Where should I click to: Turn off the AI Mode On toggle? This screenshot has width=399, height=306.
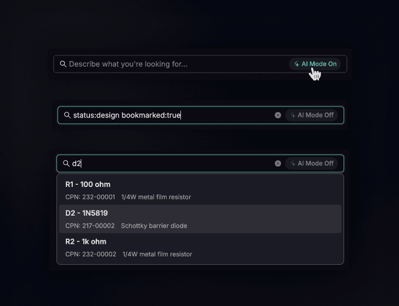[x=315, y=64]
